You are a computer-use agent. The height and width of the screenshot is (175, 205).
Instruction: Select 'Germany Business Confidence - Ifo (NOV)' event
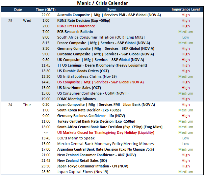(x=91, y=116)
